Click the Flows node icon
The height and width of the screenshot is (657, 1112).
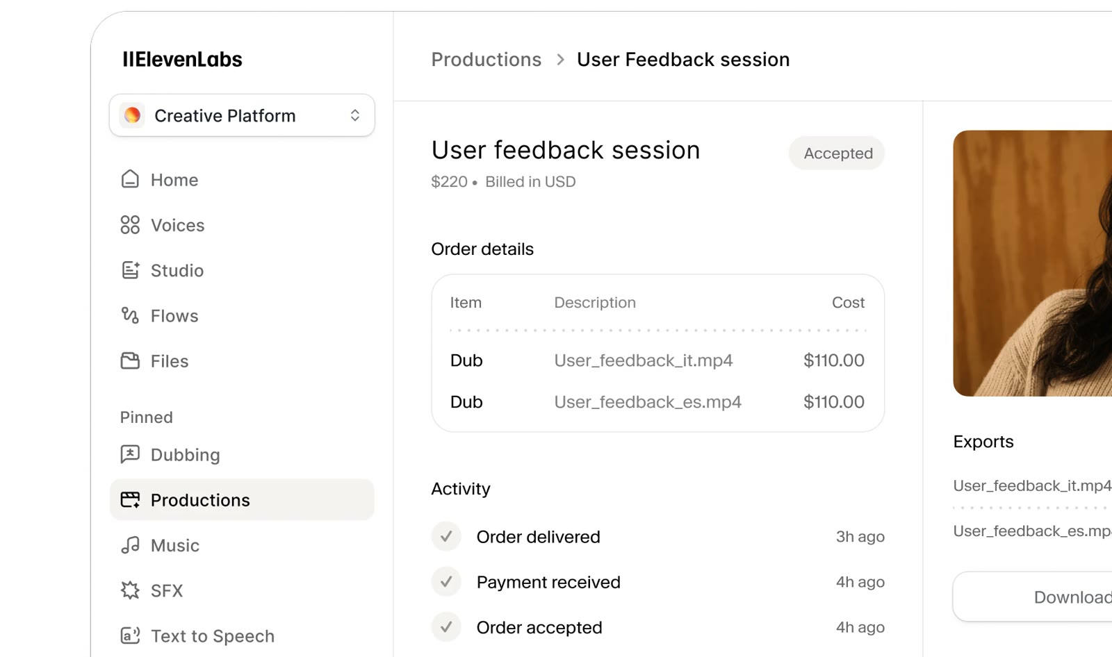(x=130, y=315)
